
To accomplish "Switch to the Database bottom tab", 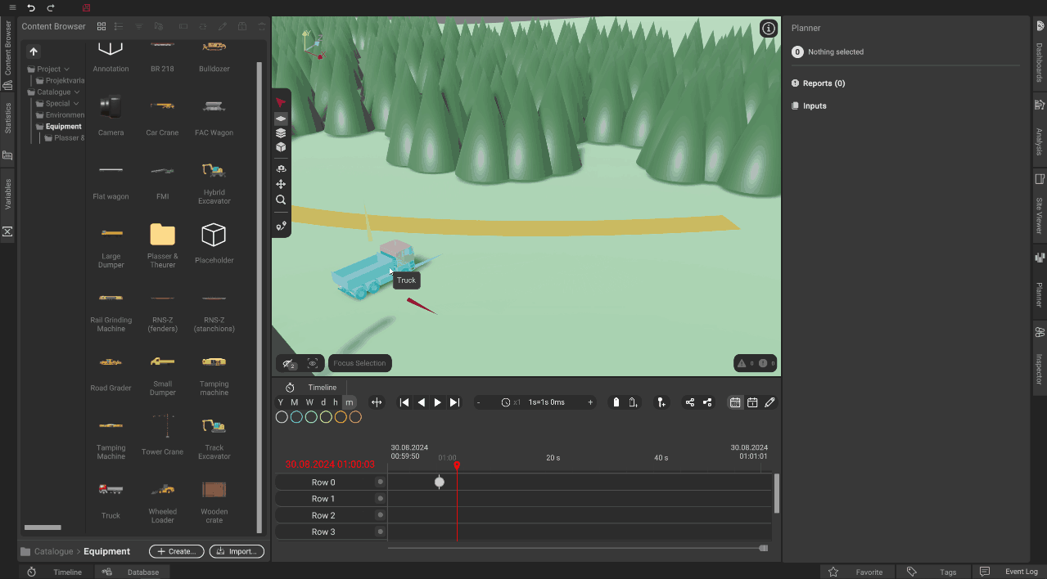I will pos(131,572).
